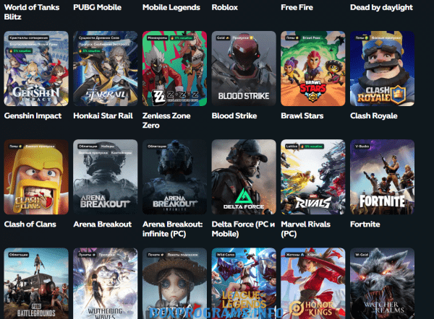Open the Brawl Stars cover image
434x319 pixels.
(x=312, y=69)
